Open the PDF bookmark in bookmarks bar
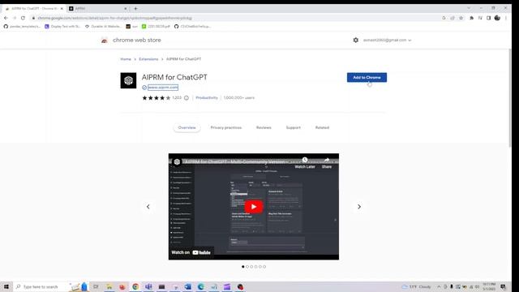This screenshot has height=292, width=519. (x=156, y=26)
